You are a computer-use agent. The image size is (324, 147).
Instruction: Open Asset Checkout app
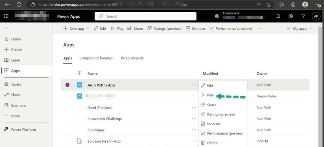click(x=100, y=107)
